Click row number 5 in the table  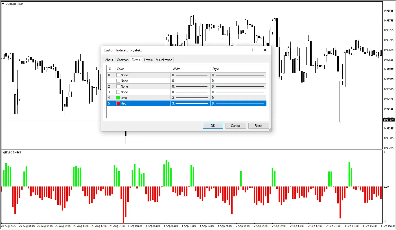[x=109, y=103]
